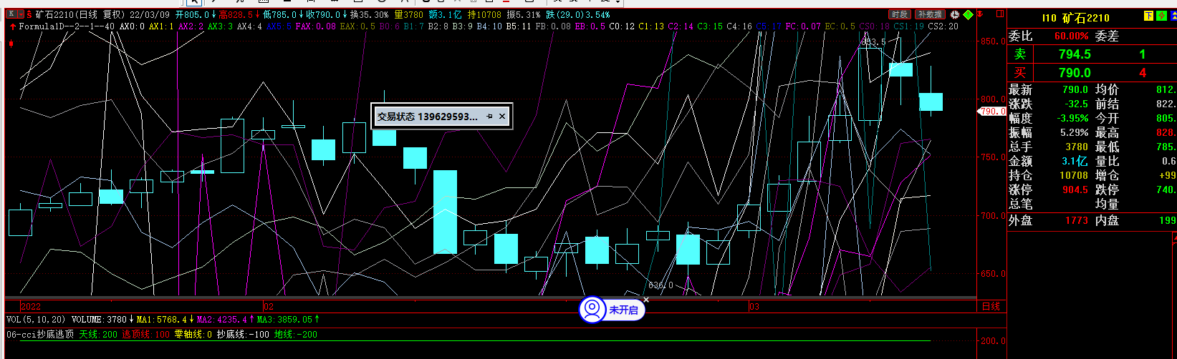Click the 持仓 10708 value
This screenshot has height=359, width=1177.
coord(1074,175)
